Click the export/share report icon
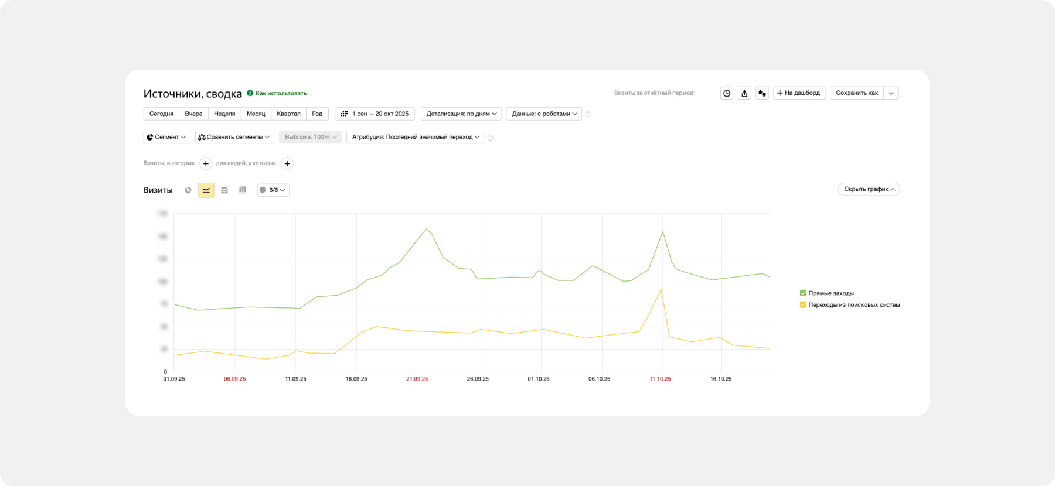 point(744,93)
